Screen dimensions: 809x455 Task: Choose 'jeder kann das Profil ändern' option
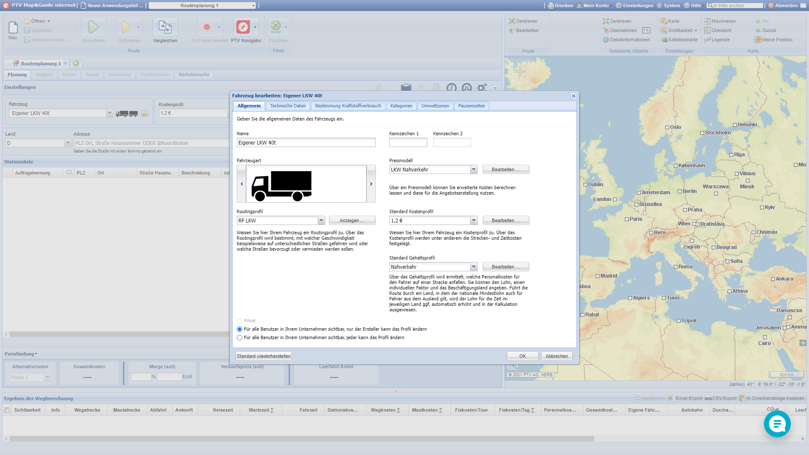pos(239,337)
